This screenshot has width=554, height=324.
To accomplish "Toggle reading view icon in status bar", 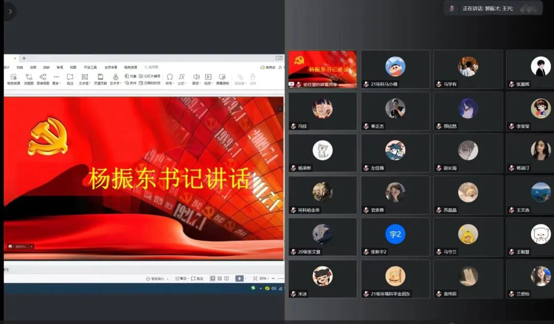I will (226, 278).
